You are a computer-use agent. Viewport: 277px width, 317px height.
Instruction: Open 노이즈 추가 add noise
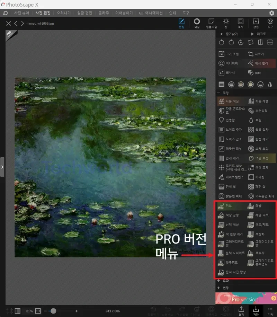click(230, 130)
